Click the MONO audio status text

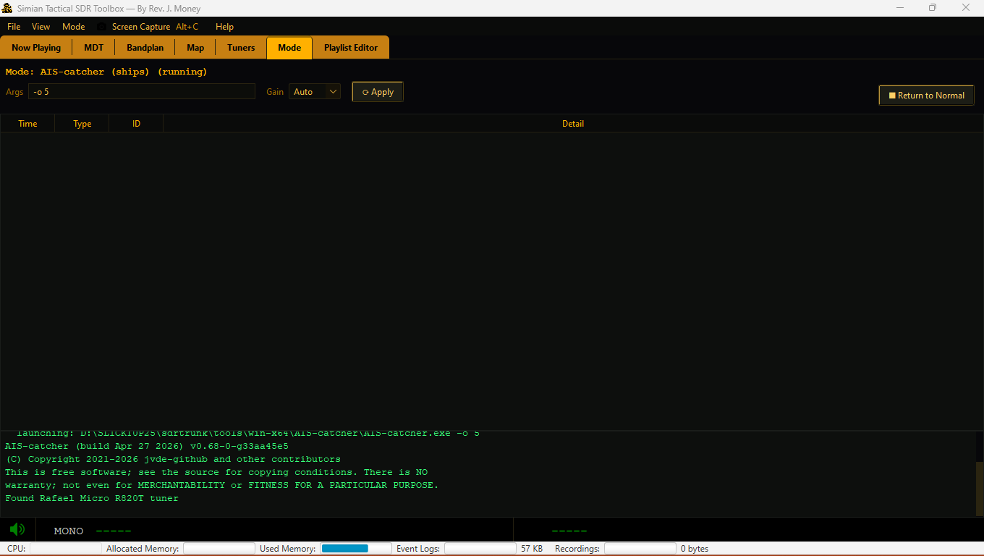[69, 531]
